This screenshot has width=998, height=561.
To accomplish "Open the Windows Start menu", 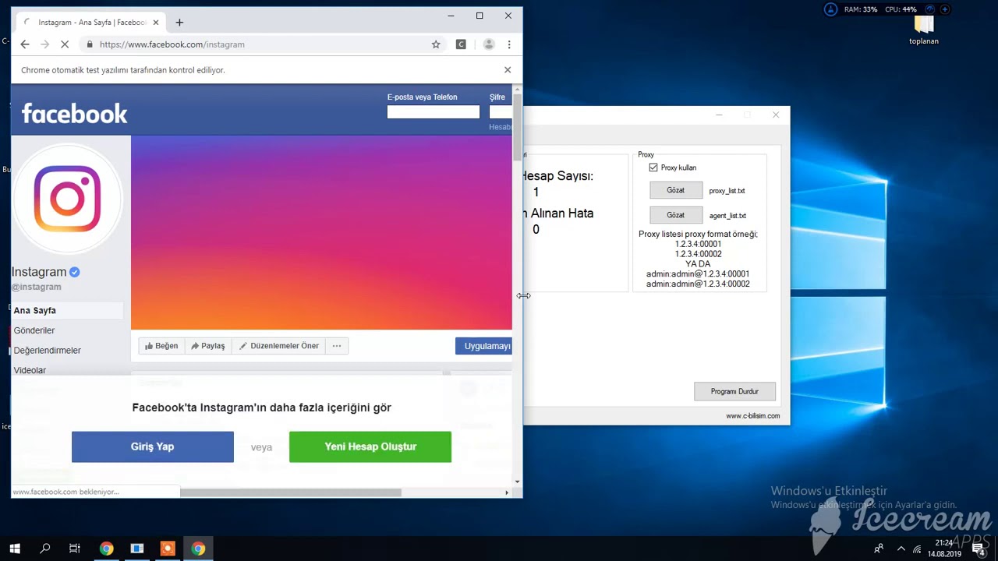I will coord(15,549).
